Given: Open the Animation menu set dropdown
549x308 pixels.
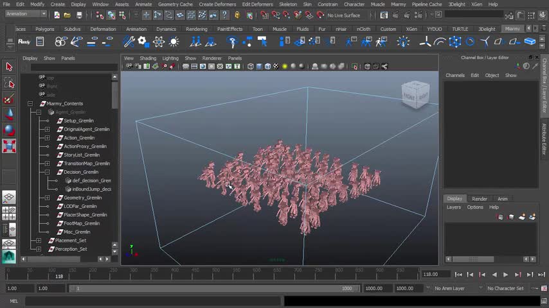Looking at the screenshot, I should (x=26, y=14).
